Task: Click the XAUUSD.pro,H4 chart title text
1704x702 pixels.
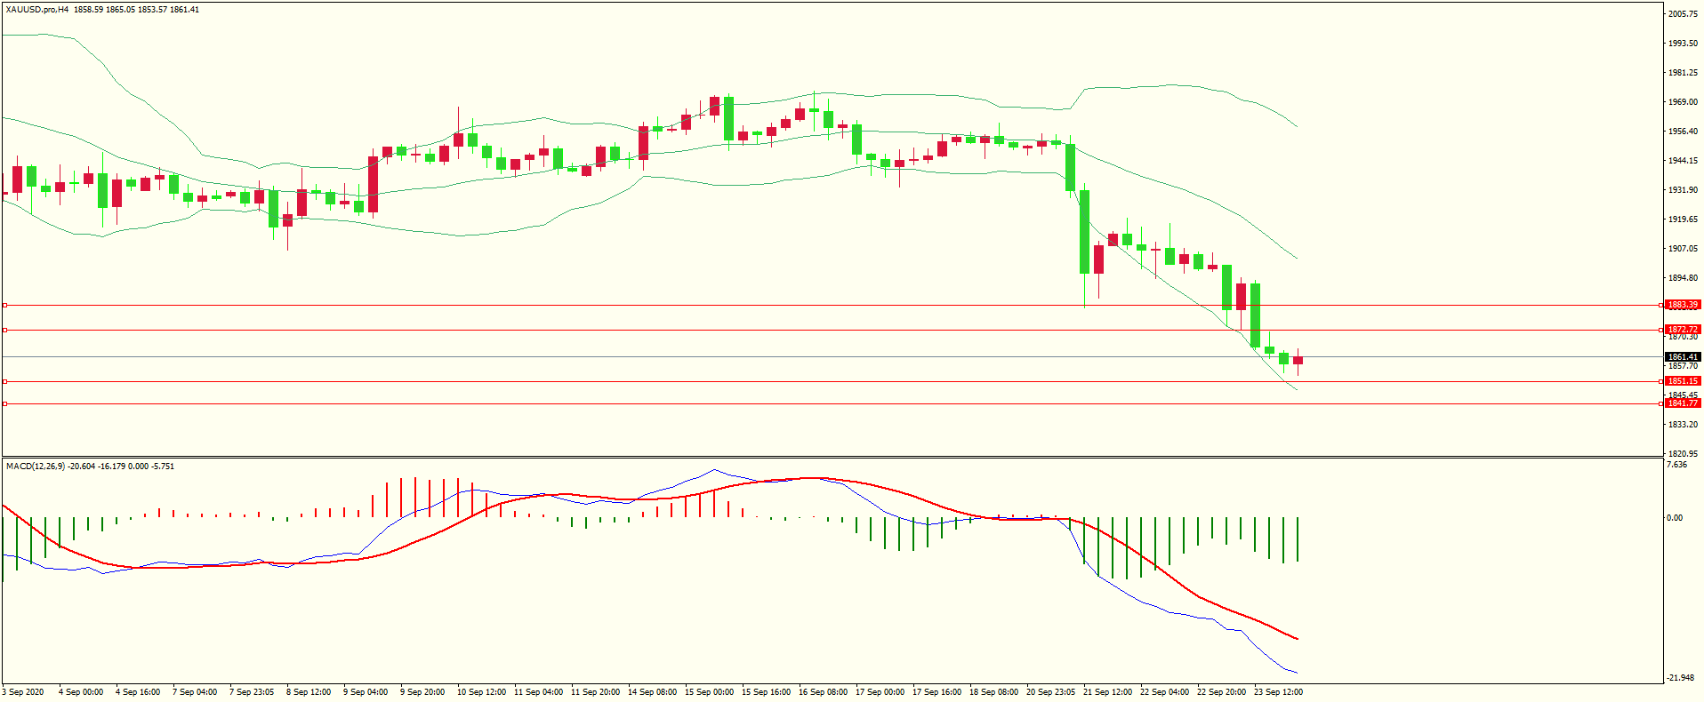Action: click(x=36, y=10)
